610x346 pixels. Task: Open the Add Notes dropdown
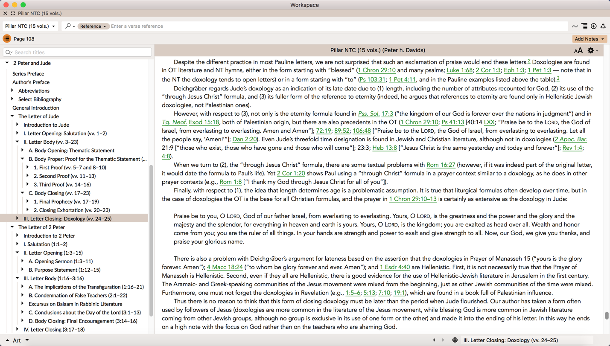point(589,39)
